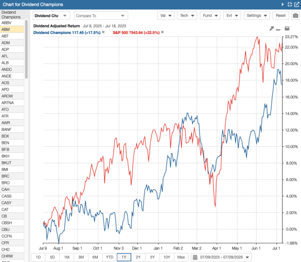Pick ALB in the ticker list
301x262 pixels.
(x=12, y=63)
